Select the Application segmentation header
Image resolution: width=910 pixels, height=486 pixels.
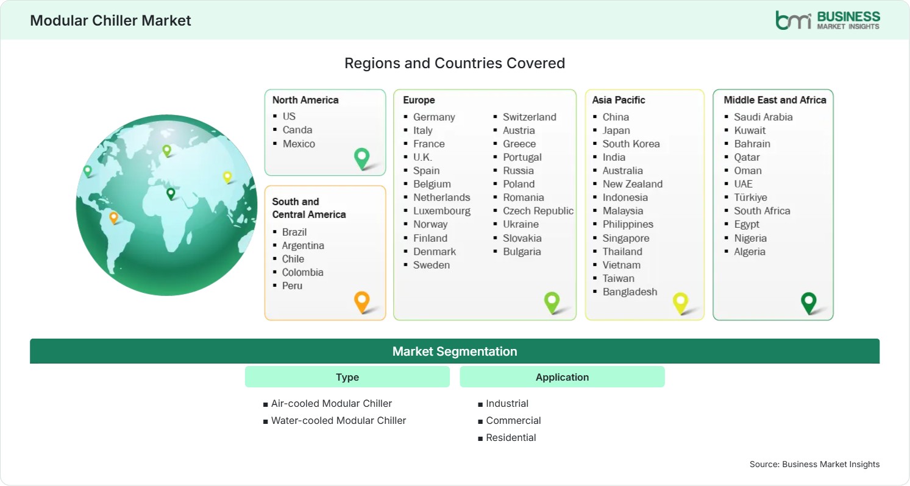click(x=562, y=377)
